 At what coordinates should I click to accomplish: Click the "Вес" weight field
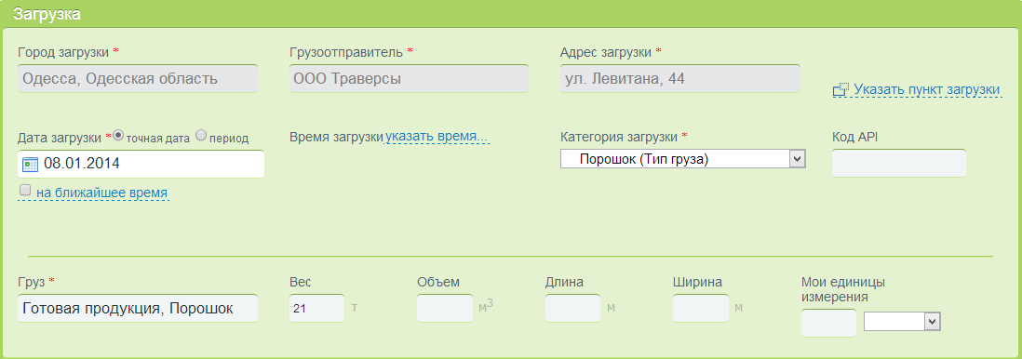pos(317,308)
